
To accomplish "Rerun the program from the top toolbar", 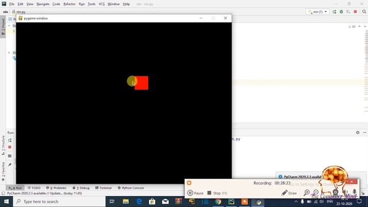I will click(334, 11).
